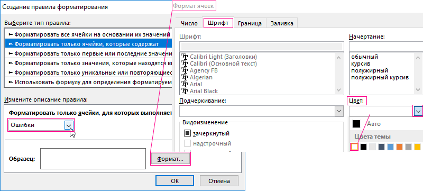Open the Число tab
The image size is (423, 191).
(189, 23)
